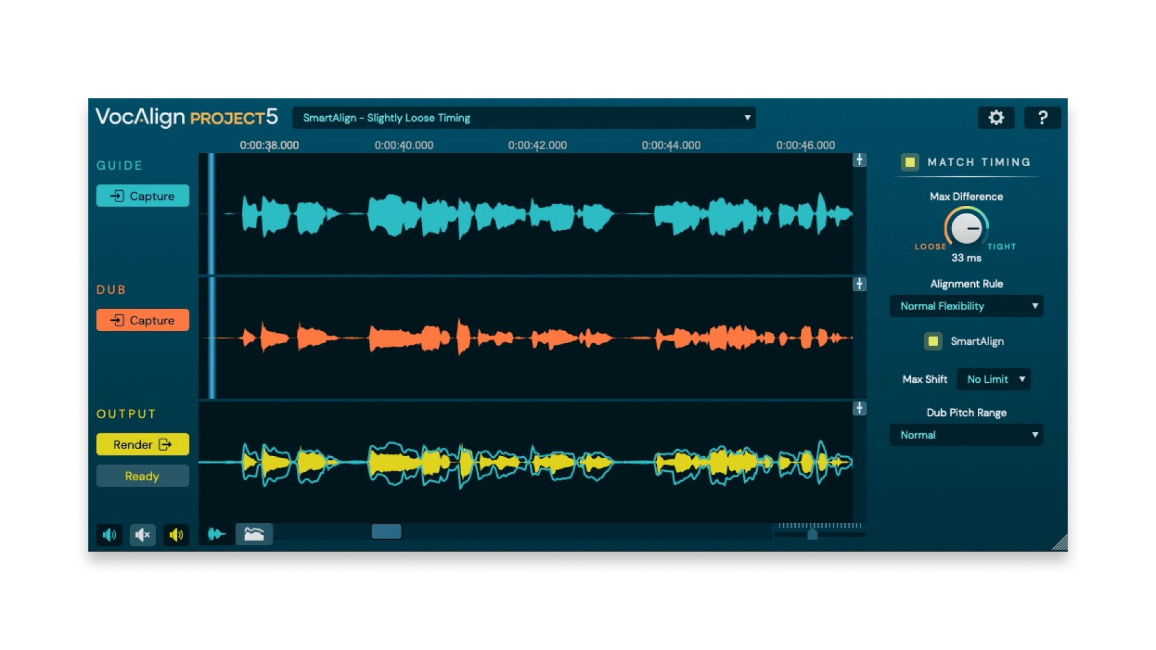Screen dimensions: 1156x650
Task: Render the aligned output
Action: tap(143, 444)
